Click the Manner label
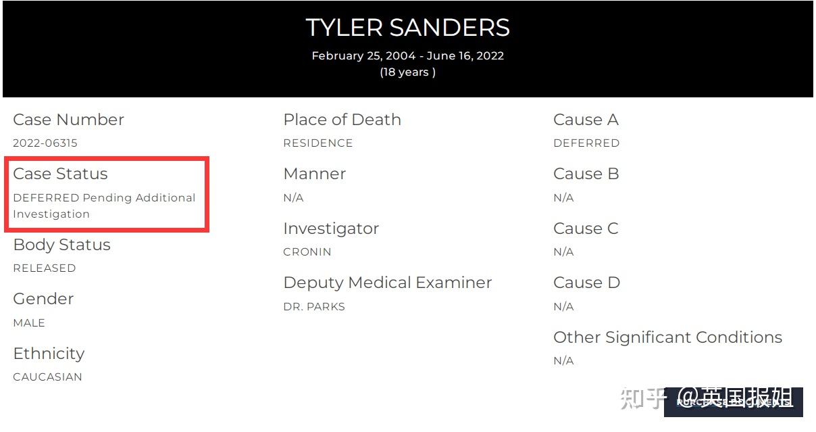This screenshot has height=432, width=816. [x=314, y=174]
